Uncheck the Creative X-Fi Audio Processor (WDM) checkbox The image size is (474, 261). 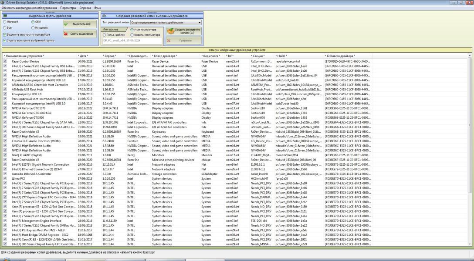5,141
